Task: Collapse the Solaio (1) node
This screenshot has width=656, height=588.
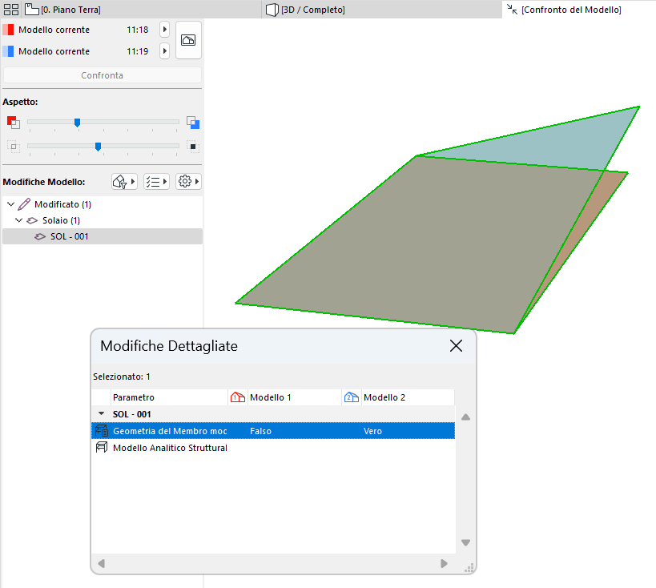Action: tap(19, 220)
